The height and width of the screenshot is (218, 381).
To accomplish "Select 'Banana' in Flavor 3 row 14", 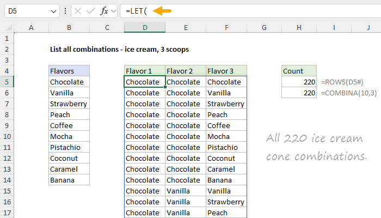I will click(x=226, y=180).
